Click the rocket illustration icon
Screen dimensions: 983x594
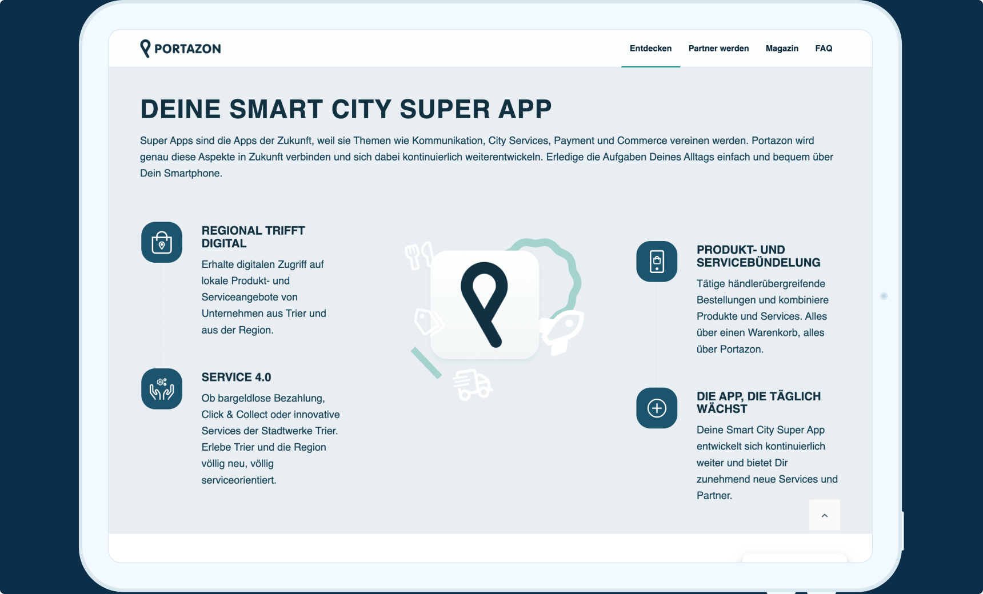coord(562,332)
